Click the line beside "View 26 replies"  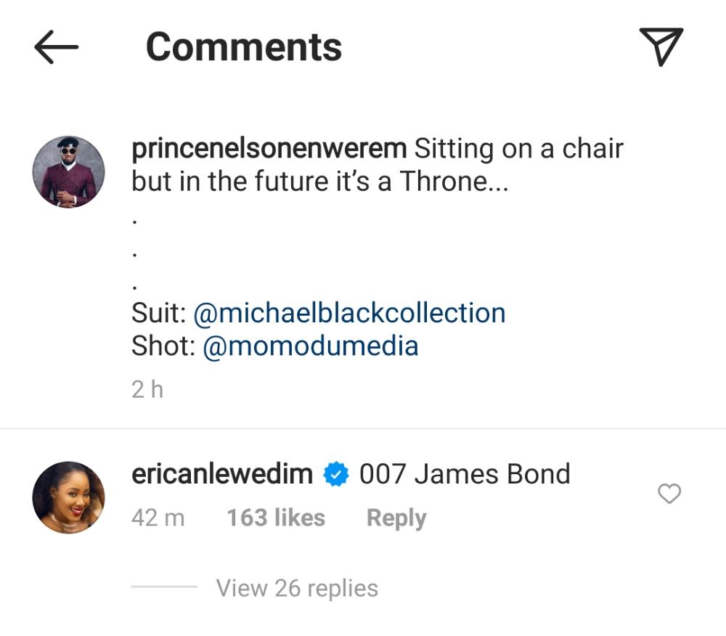click(164, 587)
